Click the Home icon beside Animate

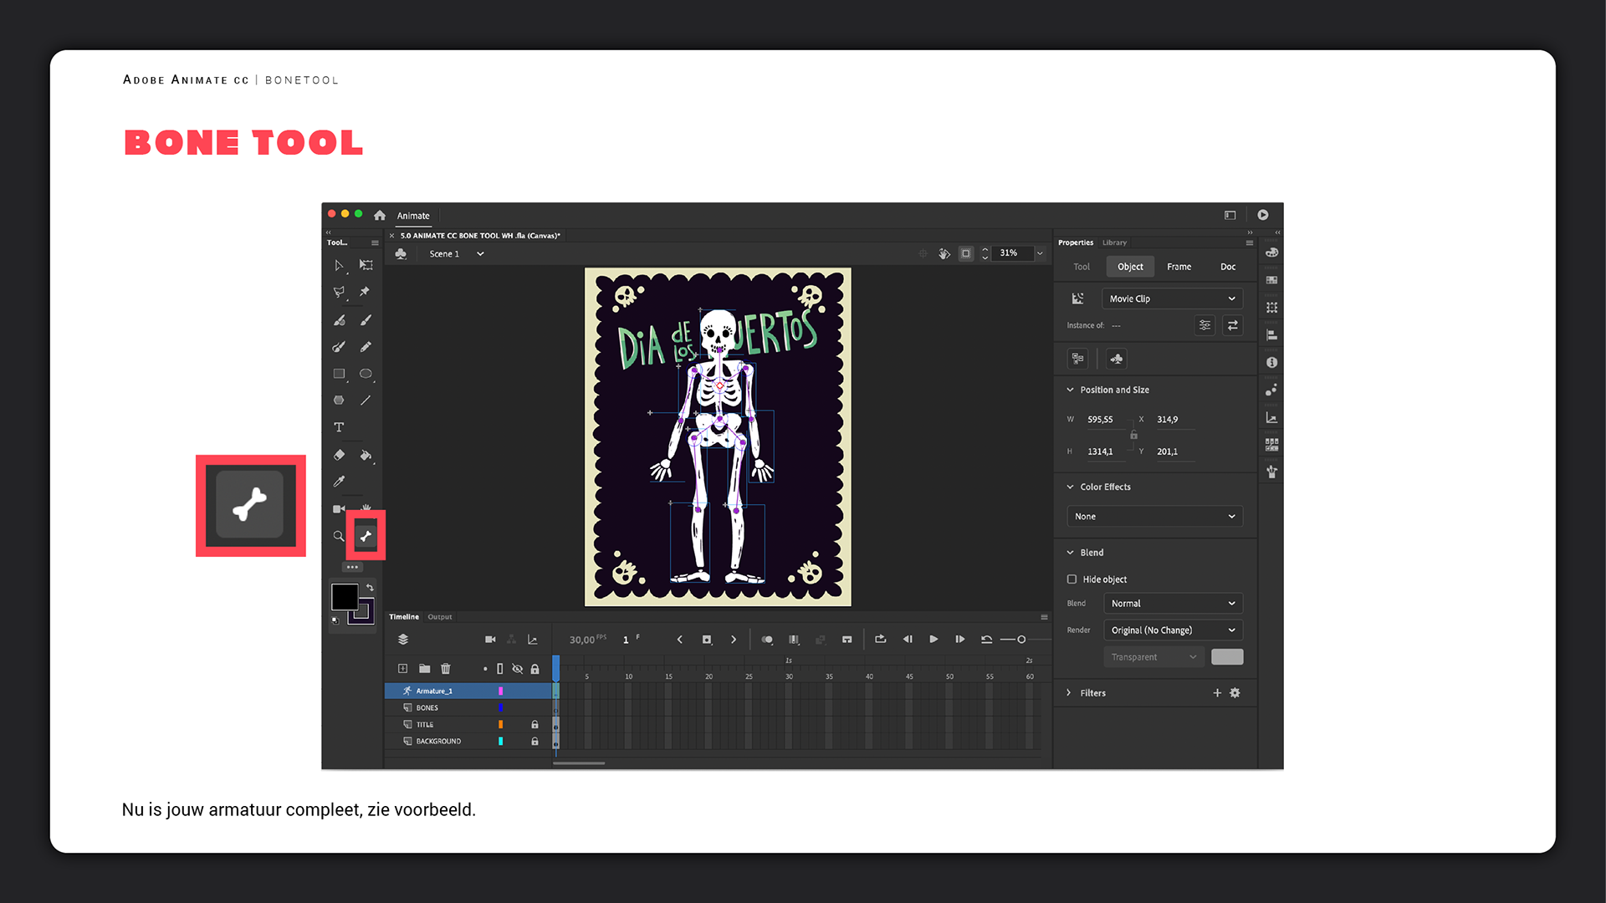point(380,216)
